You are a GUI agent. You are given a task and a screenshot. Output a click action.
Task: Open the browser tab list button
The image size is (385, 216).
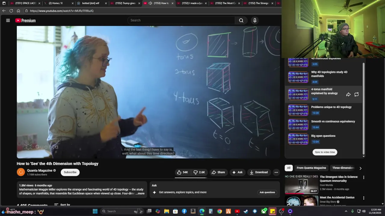4,3
